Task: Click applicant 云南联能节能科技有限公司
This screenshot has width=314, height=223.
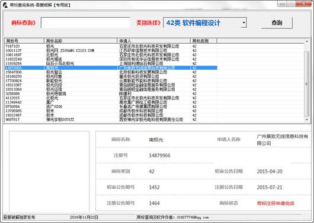Action: pyautogui.click(x=143, y=81)
